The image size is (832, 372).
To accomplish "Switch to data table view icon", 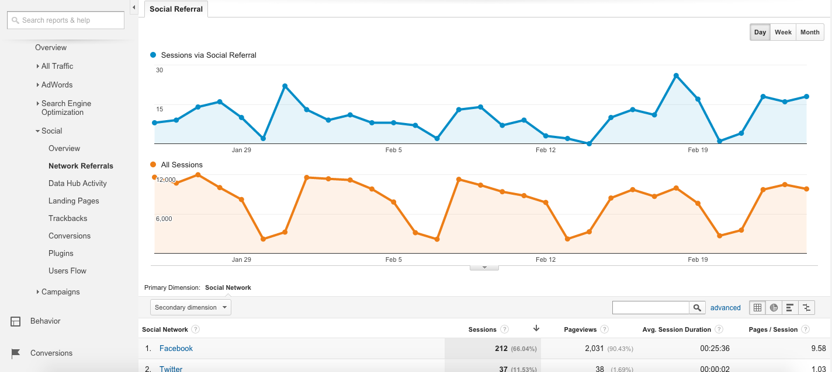I will 758,307.
